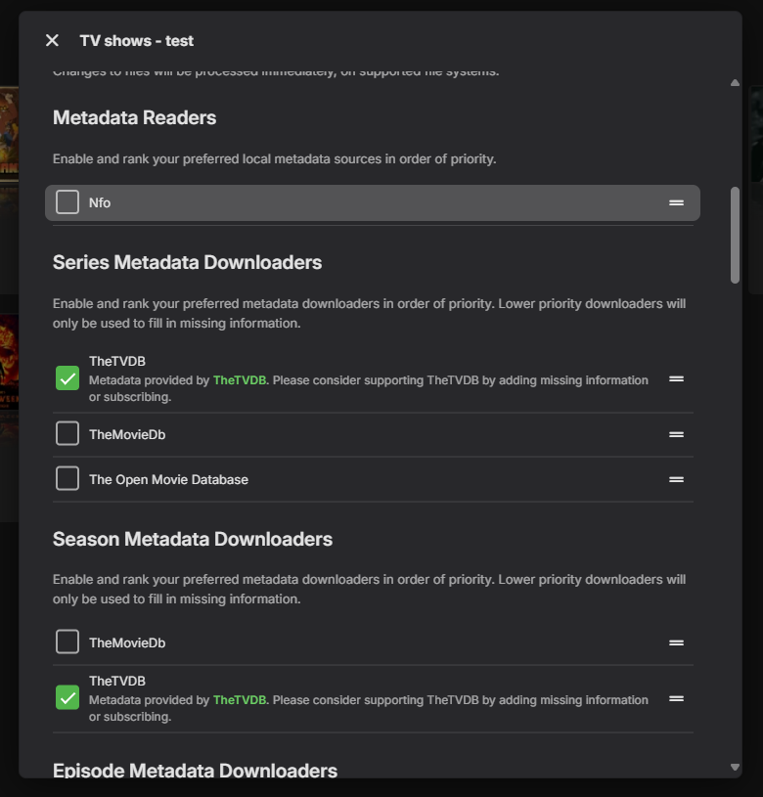Click drag handle for Series TheMovieDb downloader

point(676,434)
